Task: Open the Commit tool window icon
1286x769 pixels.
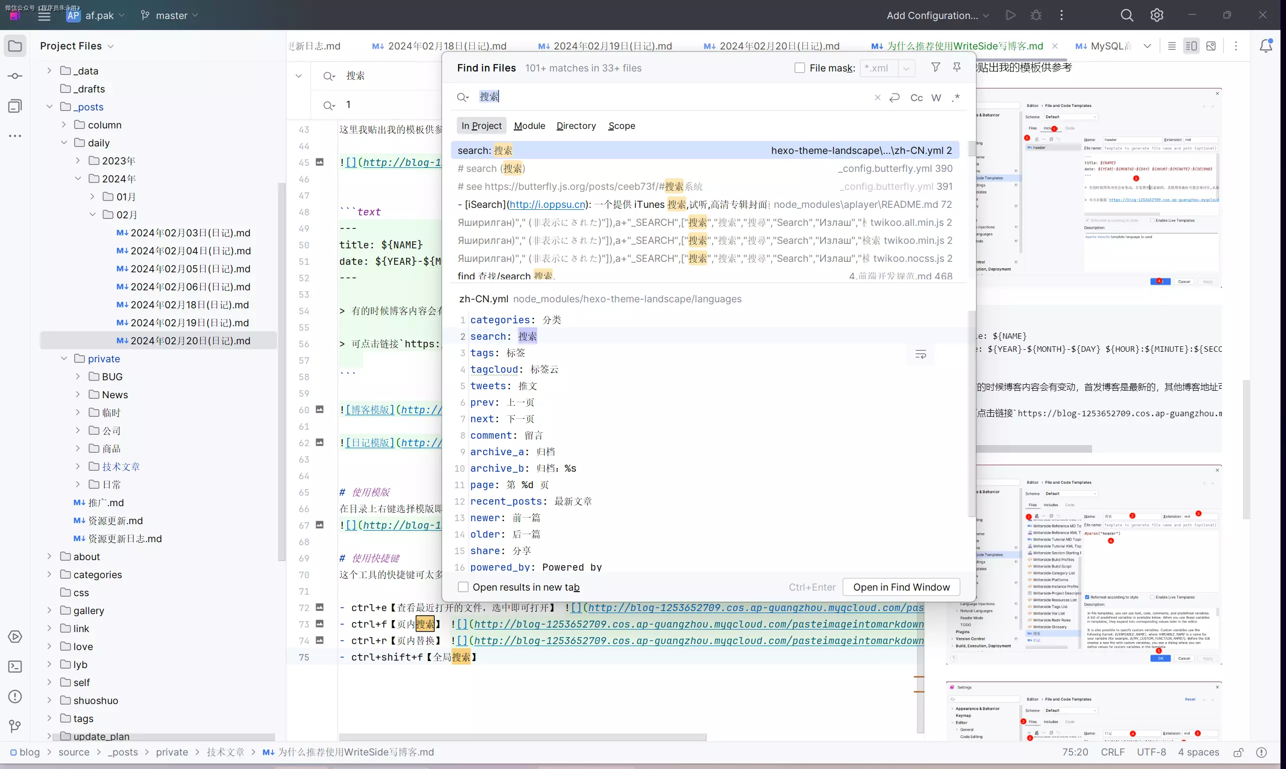Action: [x=15, y=76]
